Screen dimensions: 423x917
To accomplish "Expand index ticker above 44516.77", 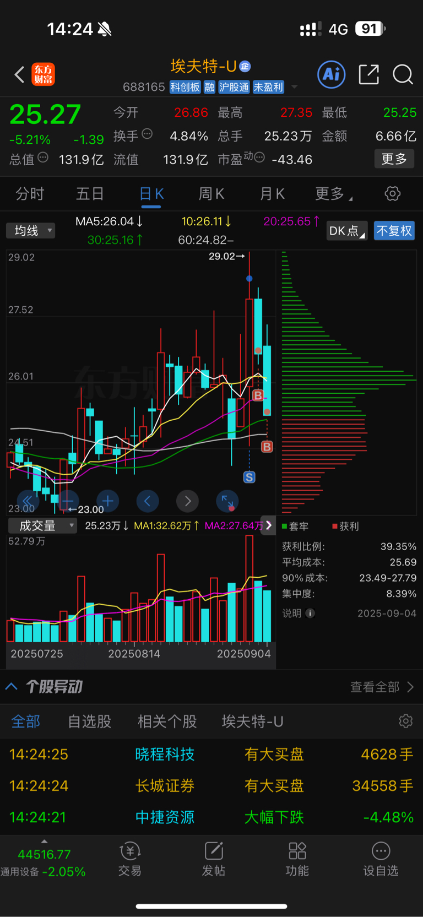I will click(x=44, y=842).
